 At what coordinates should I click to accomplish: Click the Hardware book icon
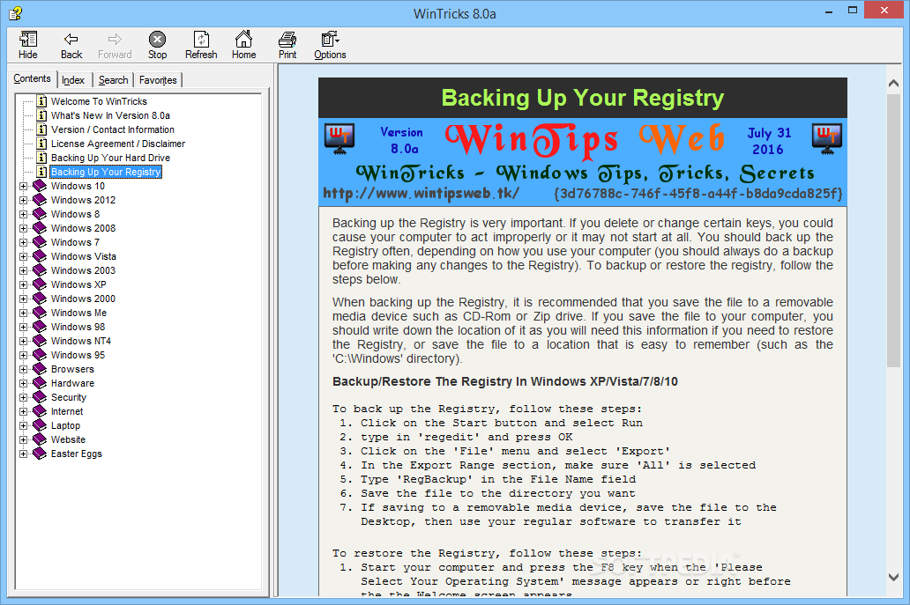click(x=40, y=383)
